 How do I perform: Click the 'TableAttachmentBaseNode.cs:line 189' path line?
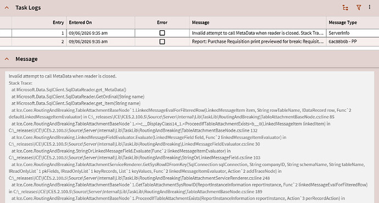click(135, 191)
